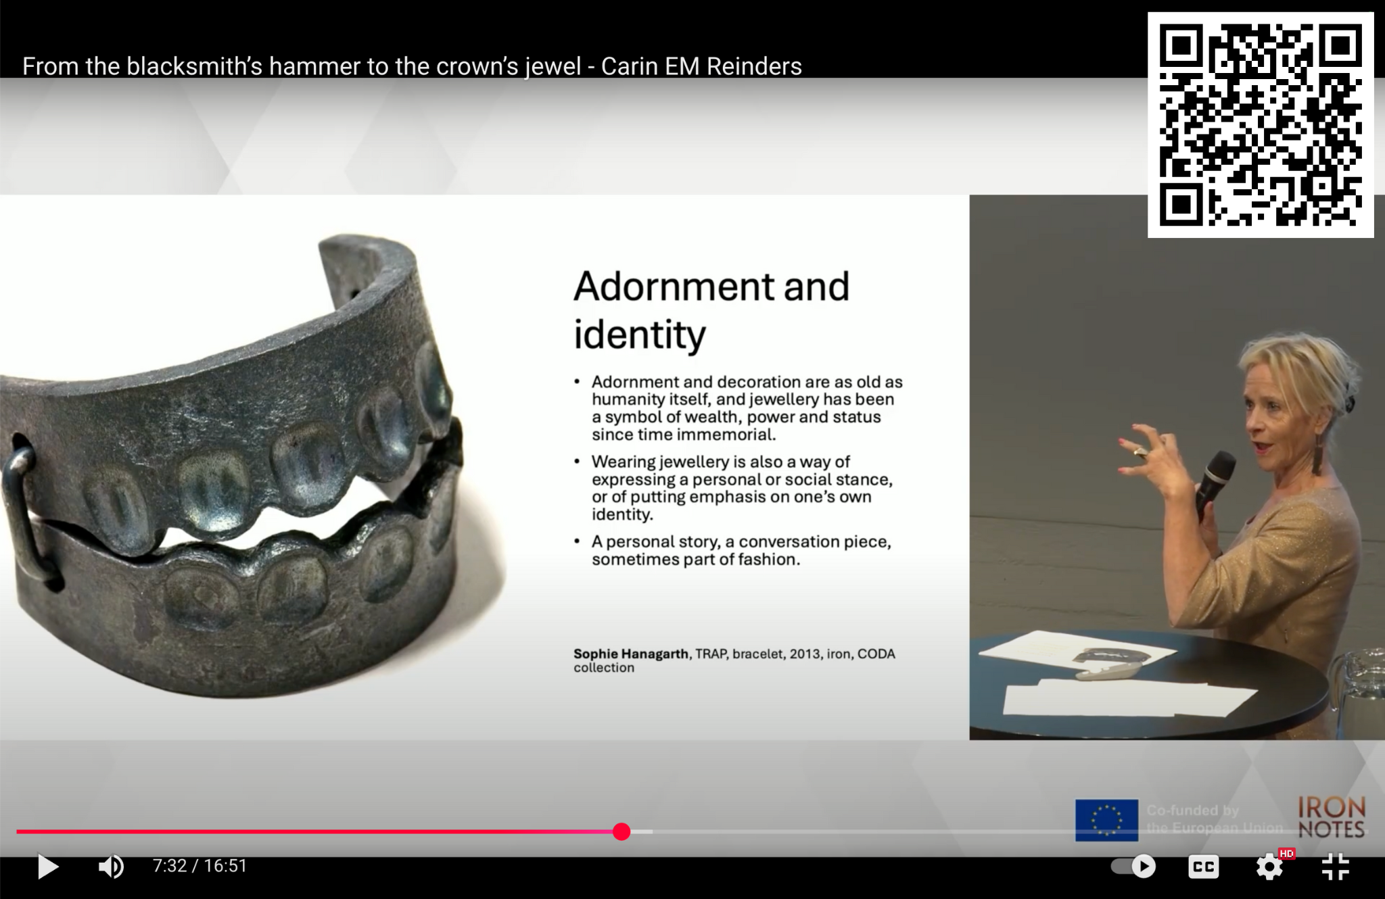Toggle closed captions (CC)
1385x899 pixels.
[1203, 867]
